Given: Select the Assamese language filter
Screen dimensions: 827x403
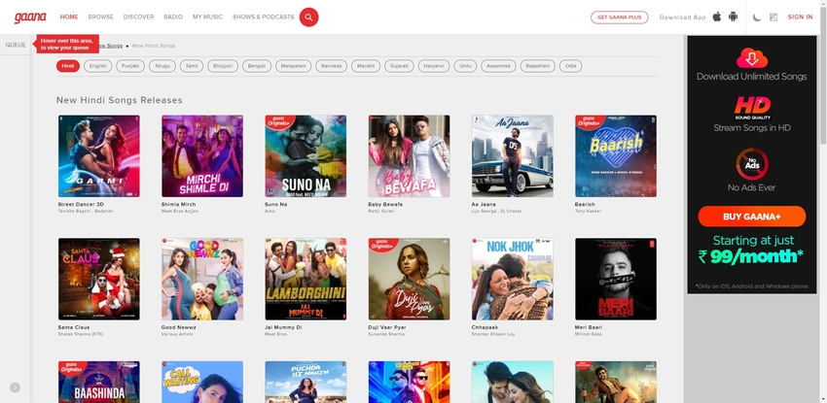Looking at the screenshot, I should click(498, 66).
